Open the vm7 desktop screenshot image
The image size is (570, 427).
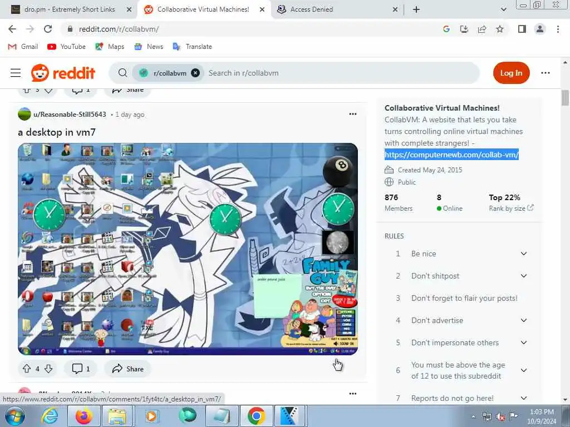point(188,249)
